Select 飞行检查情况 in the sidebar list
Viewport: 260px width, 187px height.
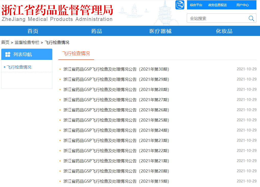click(19, 67)
